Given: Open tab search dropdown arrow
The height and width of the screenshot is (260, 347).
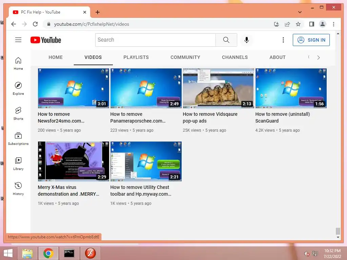Looking at the screenshot, I should [x=300, y=12].
